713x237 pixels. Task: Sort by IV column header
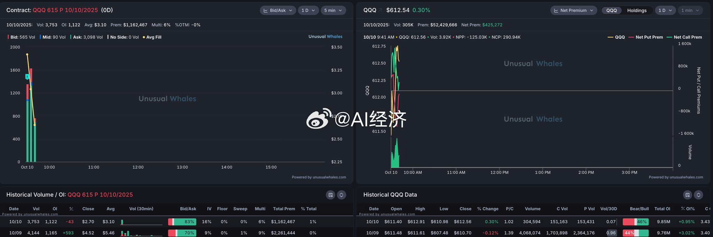coord(209,209)
